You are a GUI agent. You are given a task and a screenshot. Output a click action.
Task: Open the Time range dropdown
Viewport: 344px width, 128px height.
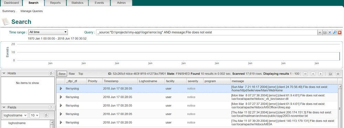(48, 32)
